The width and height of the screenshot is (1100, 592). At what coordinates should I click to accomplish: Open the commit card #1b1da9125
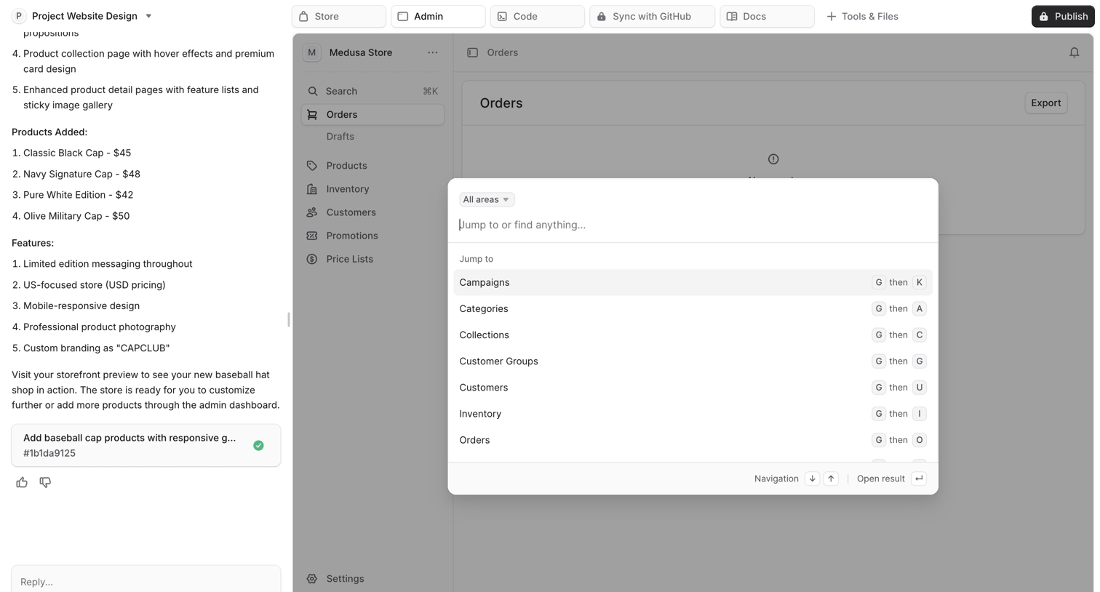[x=146, y=445]
